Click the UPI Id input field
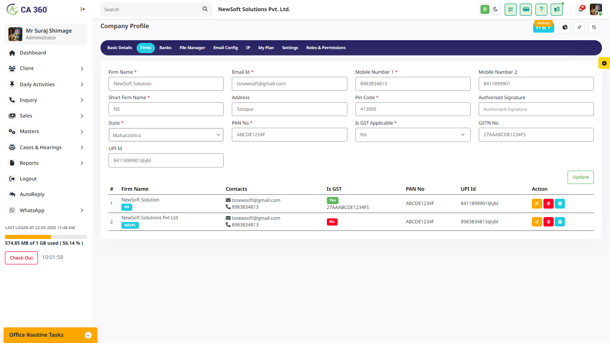This screenshot has width=610, height=343. pos(166,160)
